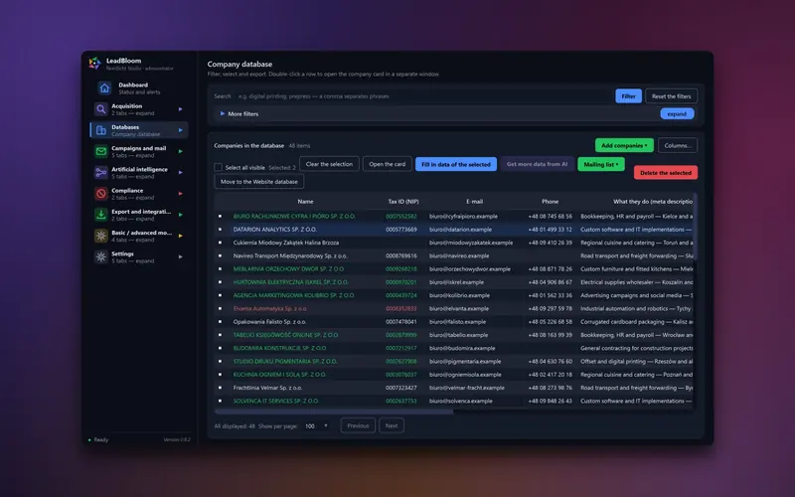The width and height of the screenshot is (795, 497).
Task: Tick the Select all visible checkbox
Action: pos(218,167)
